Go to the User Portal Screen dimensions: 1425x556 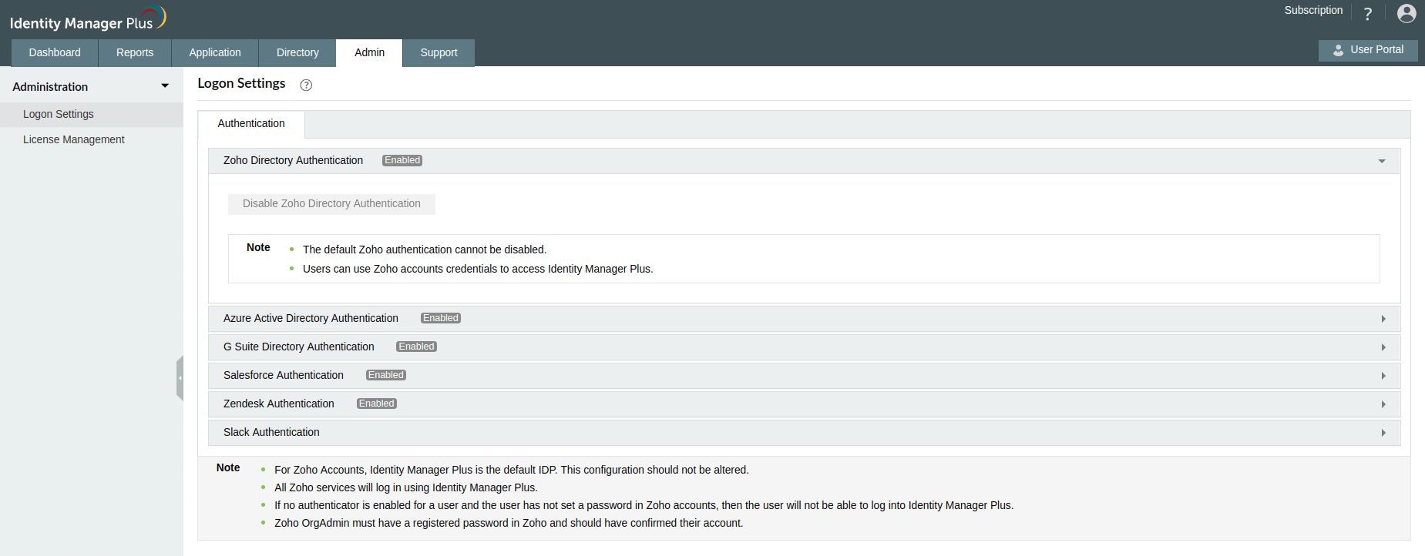[1368, 50]
